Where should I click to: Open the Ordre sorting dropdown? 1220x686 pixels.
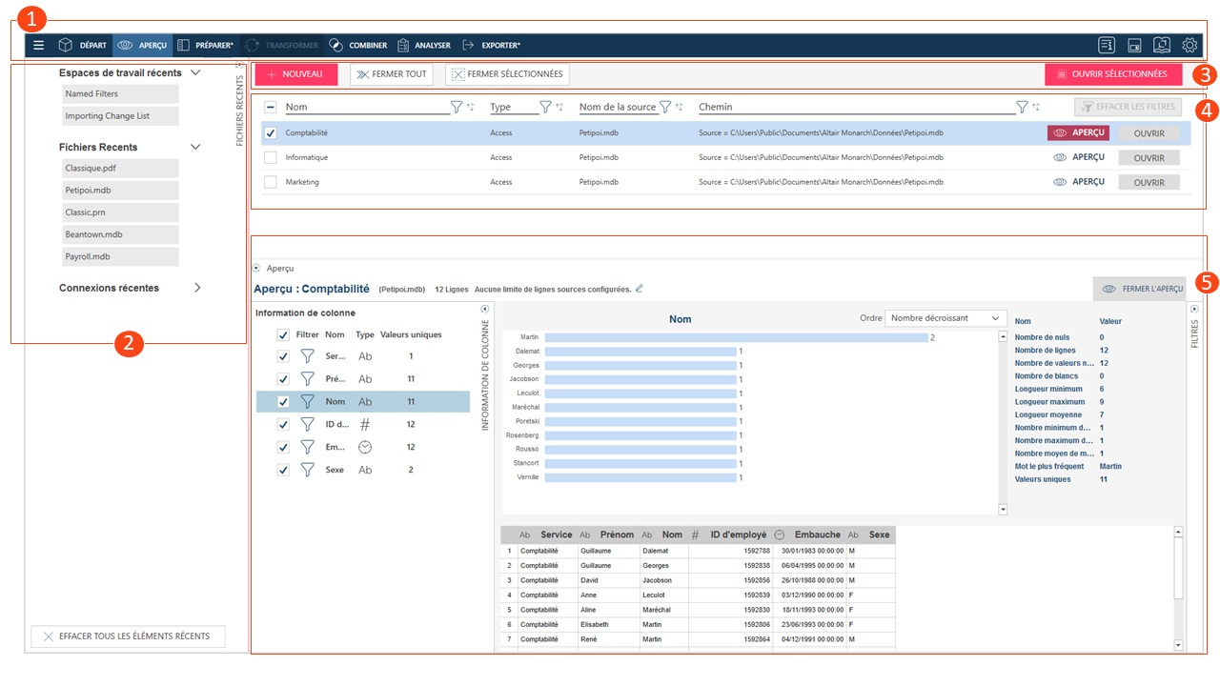(945, 318)
